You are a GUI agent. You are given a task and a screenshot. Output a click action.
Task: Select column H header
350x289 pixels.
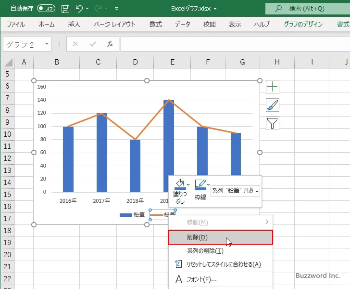point(277,62)
